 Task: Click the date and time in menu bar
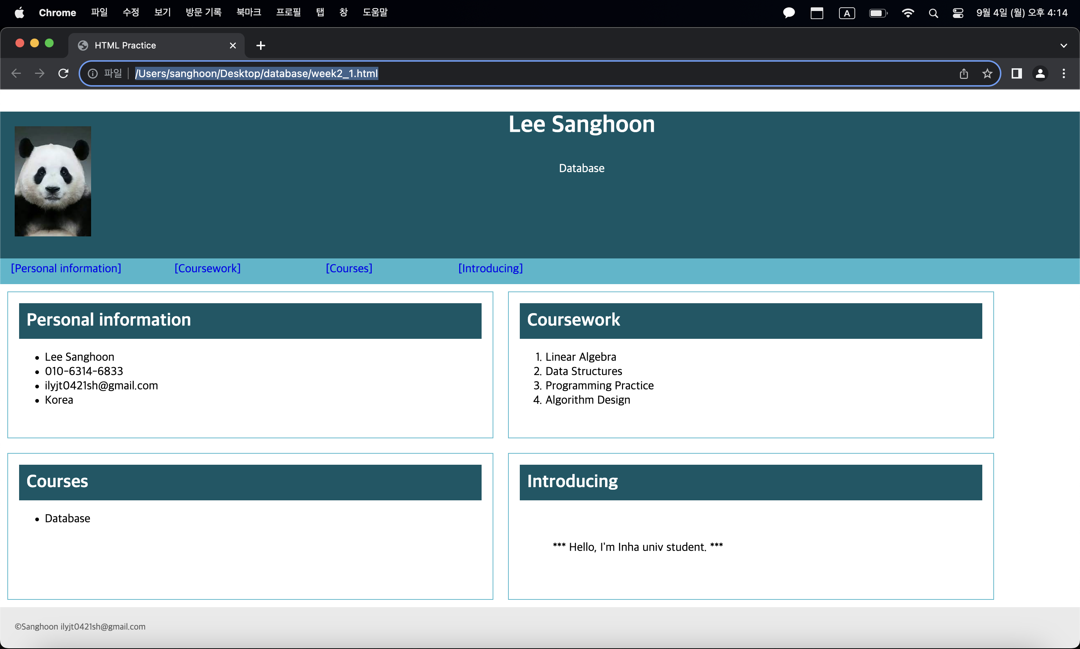(1022, 13)
